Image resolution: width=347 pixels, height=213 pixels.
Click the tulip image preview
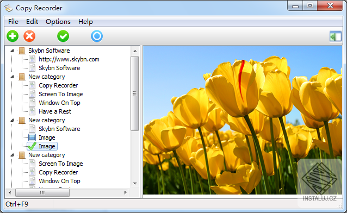pos(243,120)
